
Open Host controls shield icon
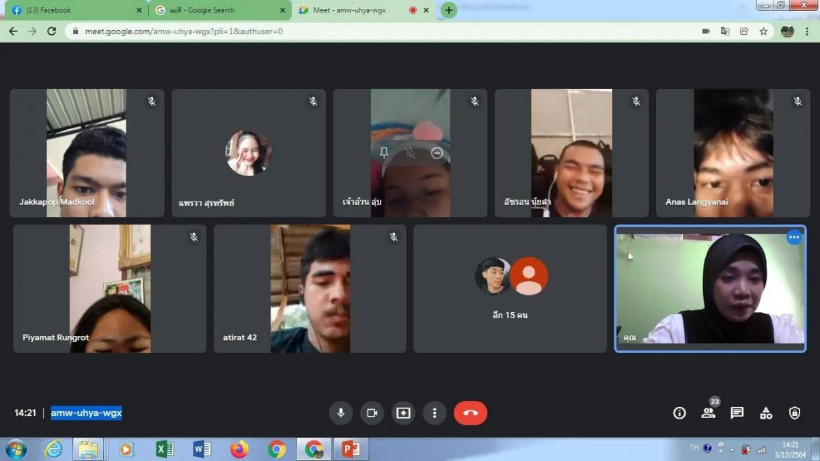pyautogui.click(x=795, y=413)
